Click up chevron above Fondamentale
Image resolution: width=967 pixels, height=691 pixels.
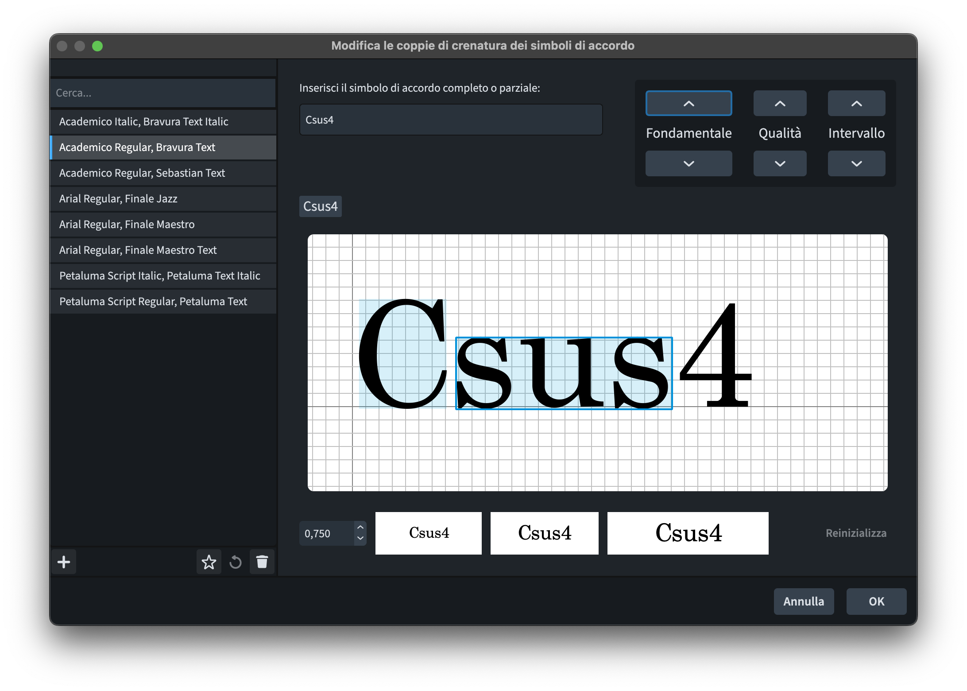click(689, 103)
